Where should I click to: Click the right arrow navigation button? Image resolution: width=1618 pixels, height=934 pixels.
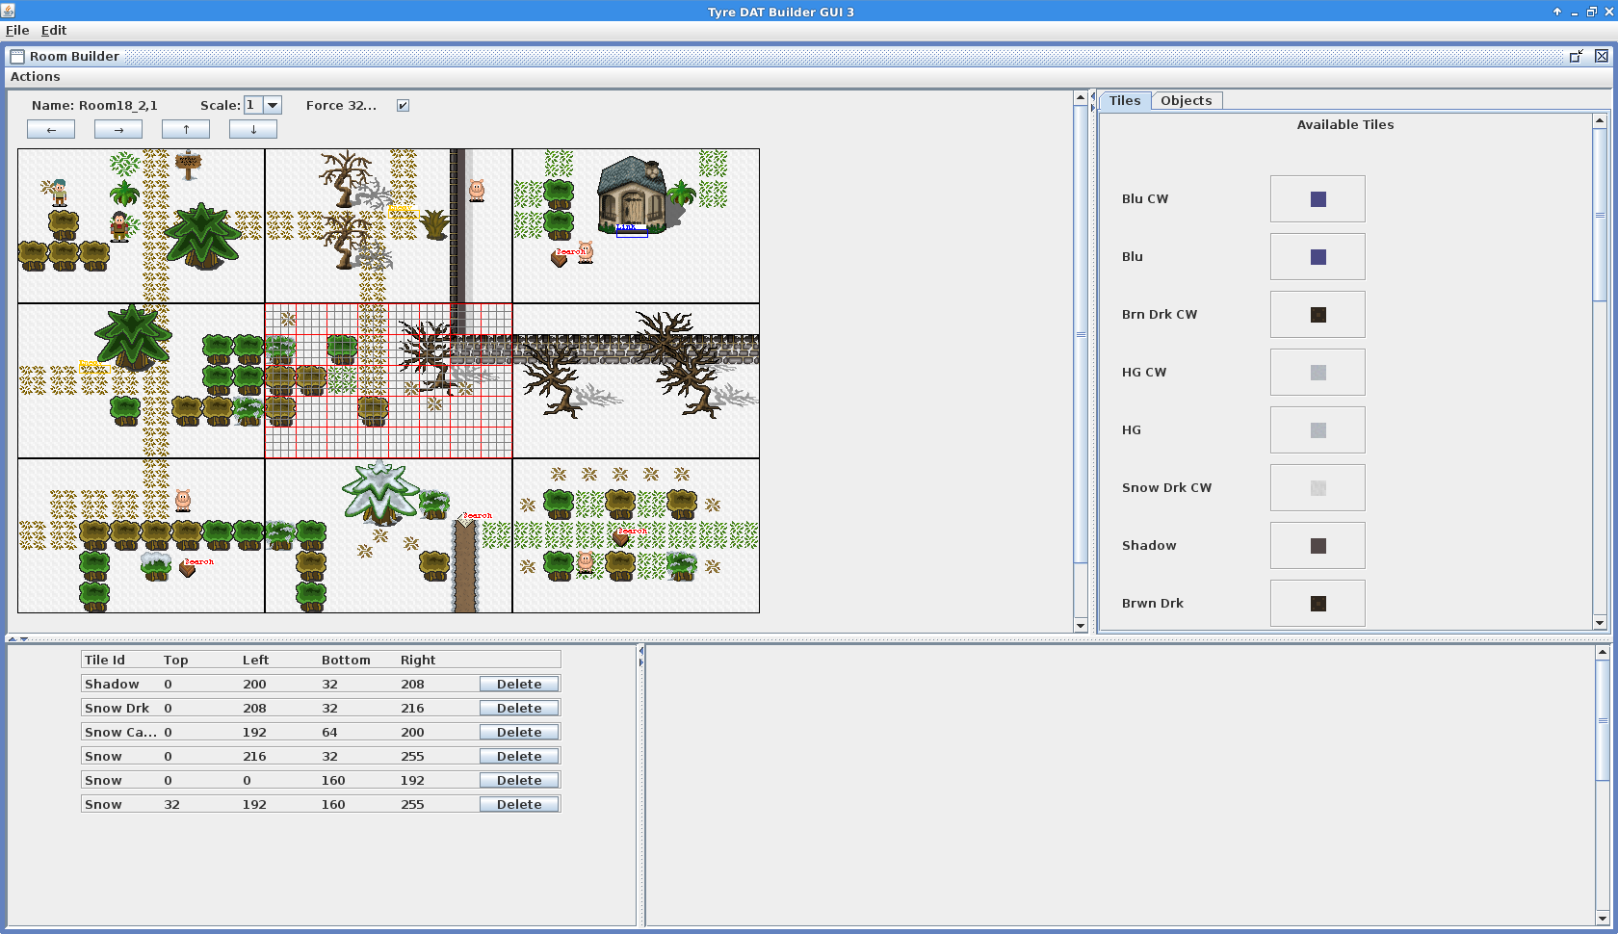click(118, 129)
